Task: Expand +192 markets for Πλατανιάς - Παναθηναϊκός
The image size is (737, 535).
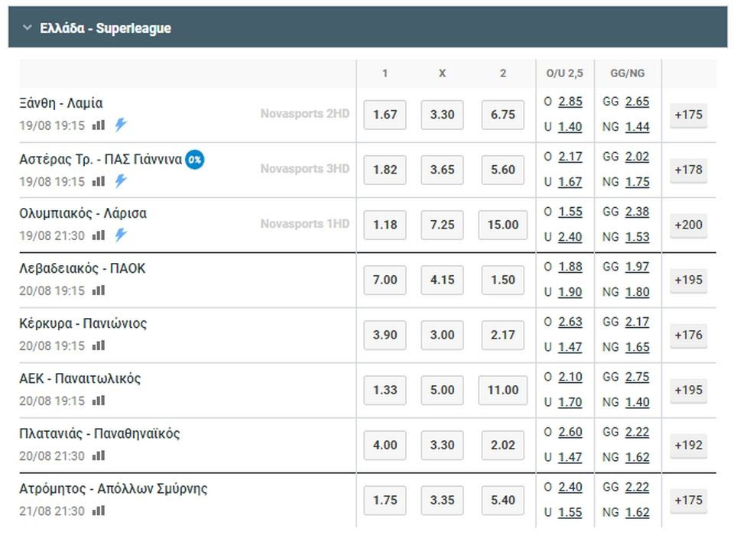Action: [x=688, y=445]
